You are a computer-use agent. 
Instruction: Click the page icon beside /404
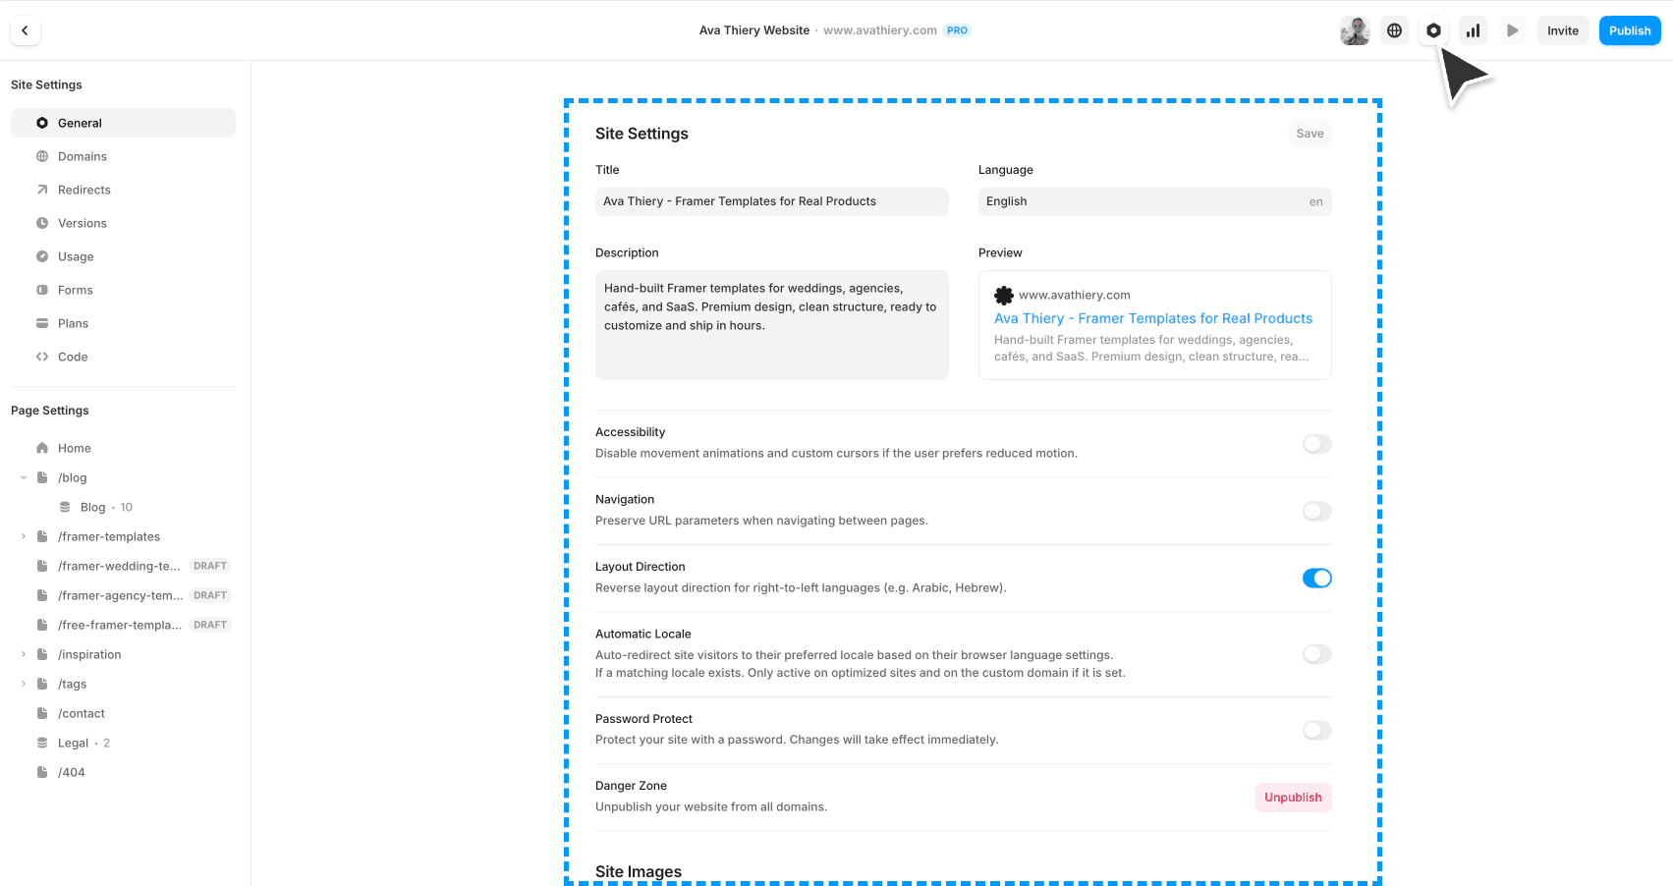pos(42,772)
